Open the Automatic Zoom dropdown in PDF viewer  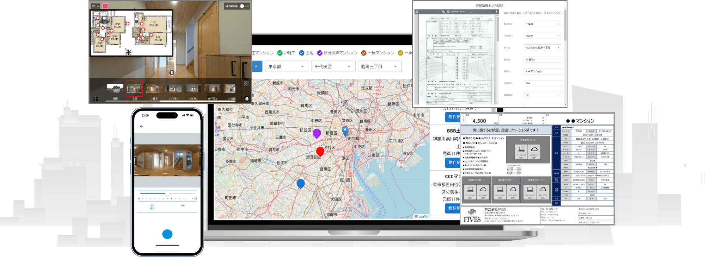click(461, 12)
